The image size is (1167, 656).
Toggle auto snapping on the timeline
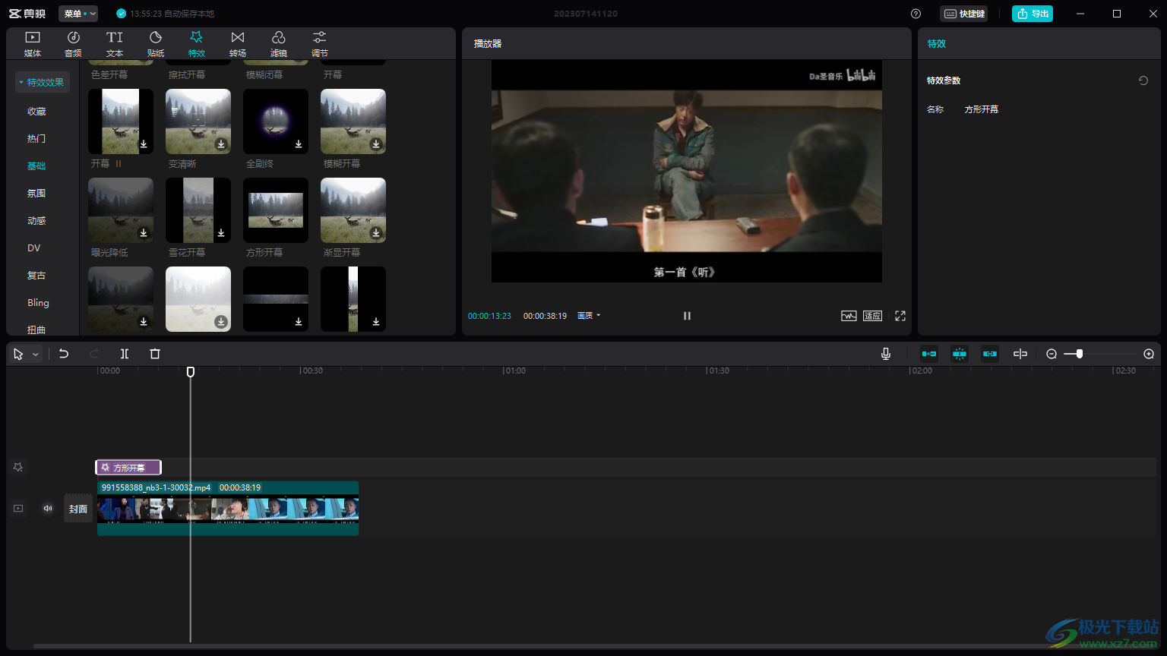tap(960, 354)
